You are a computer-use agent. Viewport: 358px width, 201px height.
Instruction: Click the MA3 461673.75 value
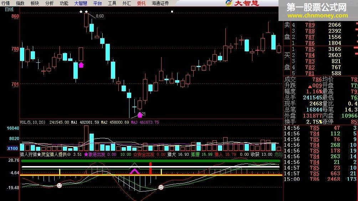[145, 122]
